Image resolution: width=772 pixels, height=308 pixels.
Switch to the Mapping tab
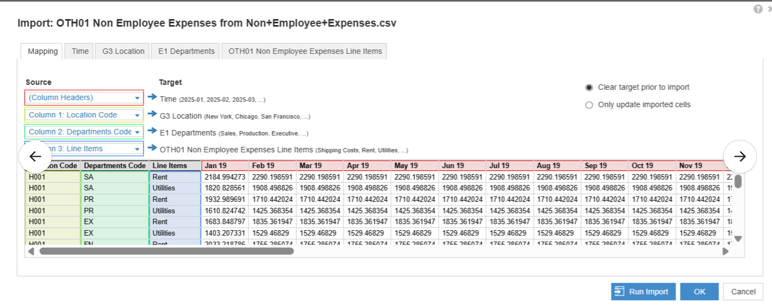(42, 51)
